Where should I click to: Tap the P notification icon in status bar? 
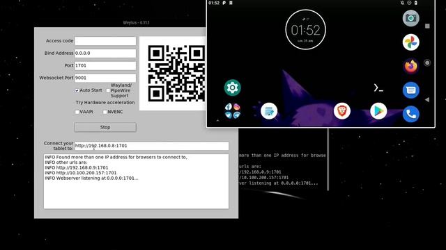coord(224,3)
